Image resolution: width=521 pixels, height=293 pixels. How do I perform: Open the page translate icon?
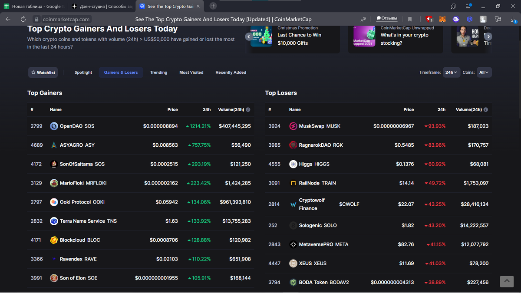(363, 19)
